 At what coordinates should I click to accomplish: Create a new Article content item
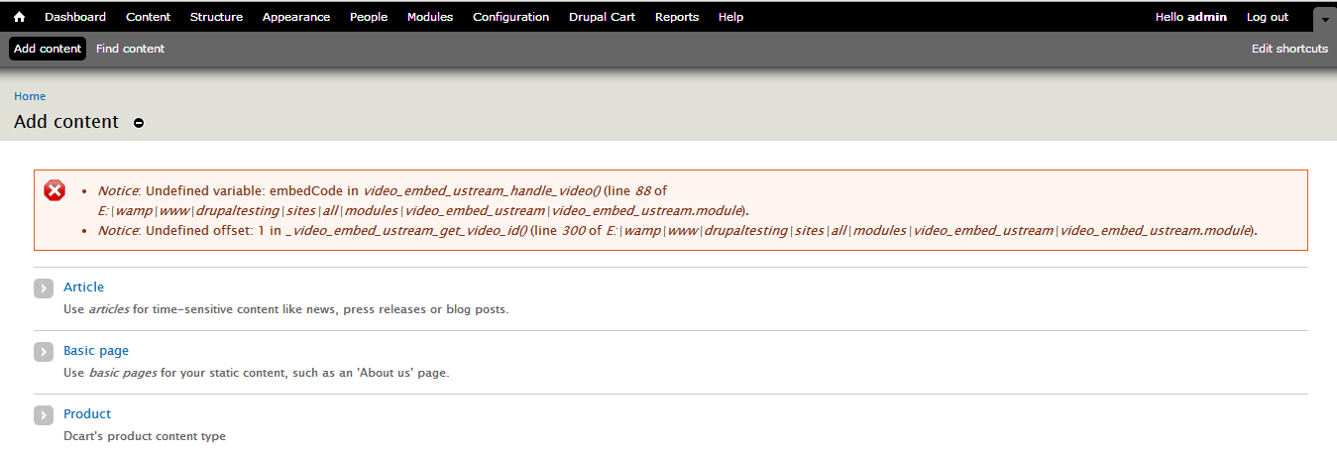83,287
